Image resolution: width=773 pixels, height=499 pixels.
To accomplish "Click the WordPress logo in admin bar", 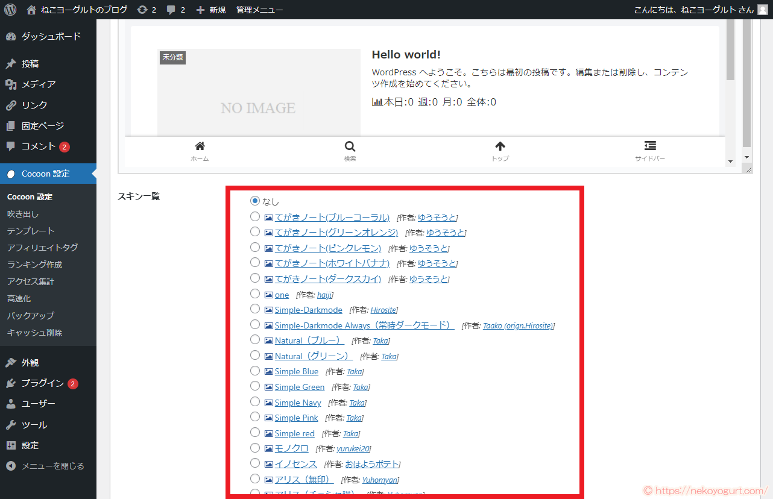I will point(10,10).
